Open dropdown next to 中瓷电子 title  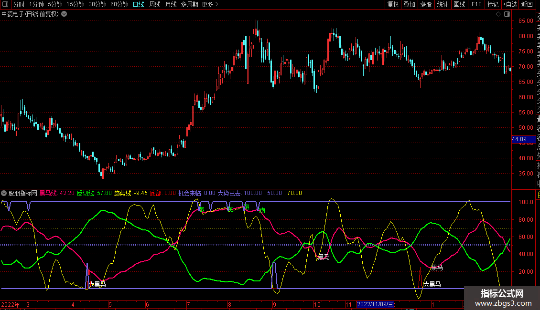tap(64, 14)
